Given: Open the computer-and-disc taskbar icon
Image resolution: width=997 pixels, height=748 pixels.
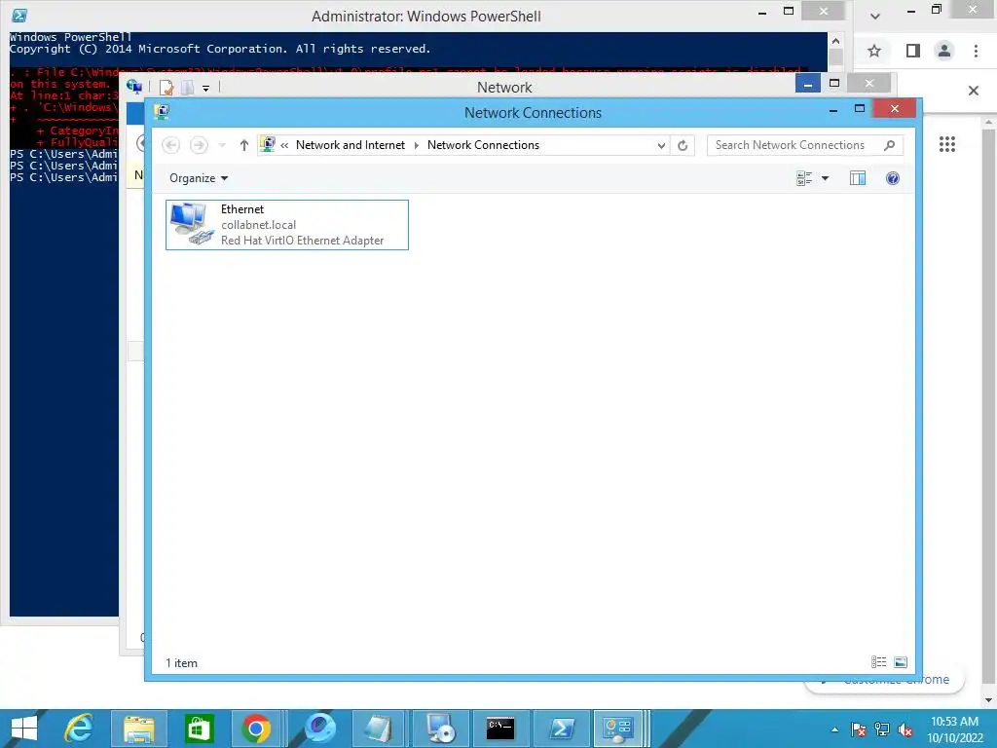Looking at the screenshot, I should pos(440,729).
